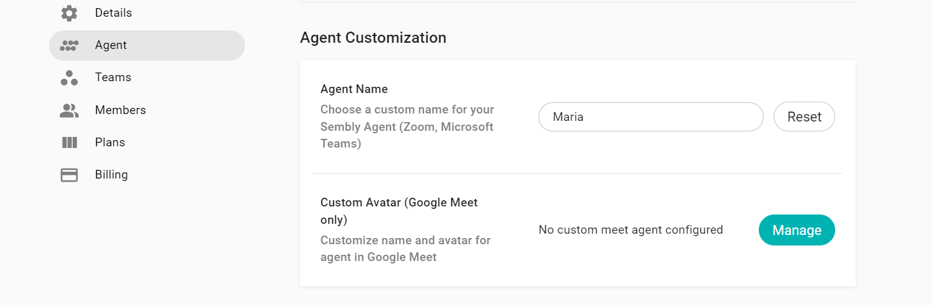Open the Details menu item label
932x305 pixels.
(x=114, y=13)
